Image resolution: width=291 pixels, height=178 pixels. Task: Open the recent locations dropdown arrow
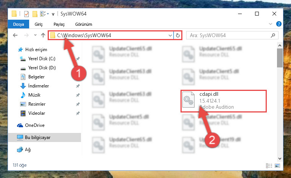pyautogui.click(x=35, y=35)
